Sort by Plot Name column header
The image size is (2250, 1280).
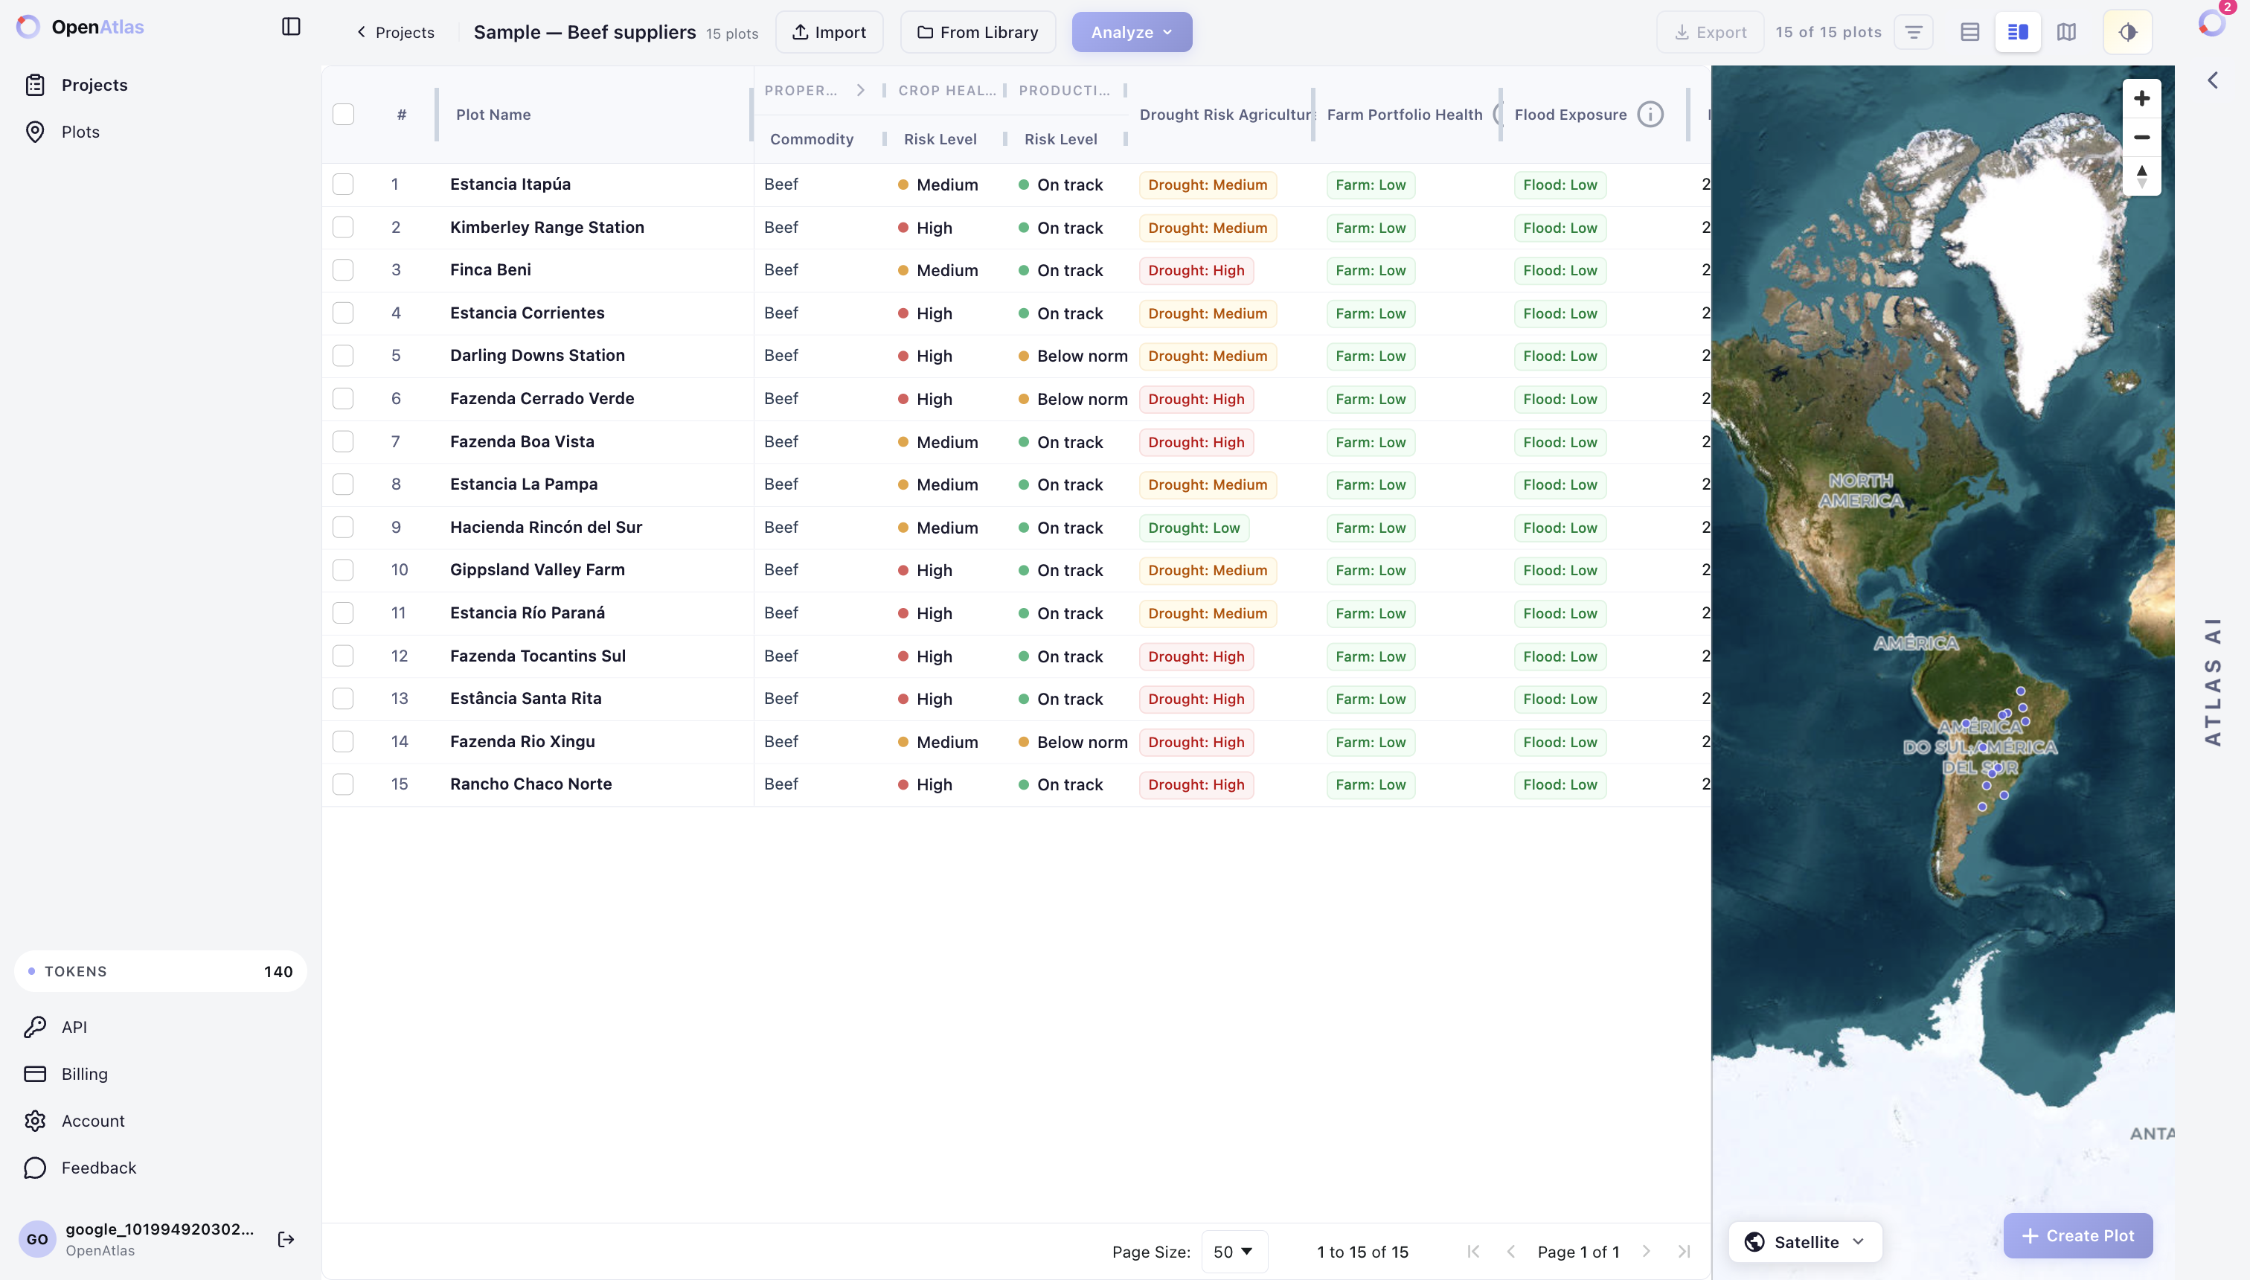click(493, 115)
